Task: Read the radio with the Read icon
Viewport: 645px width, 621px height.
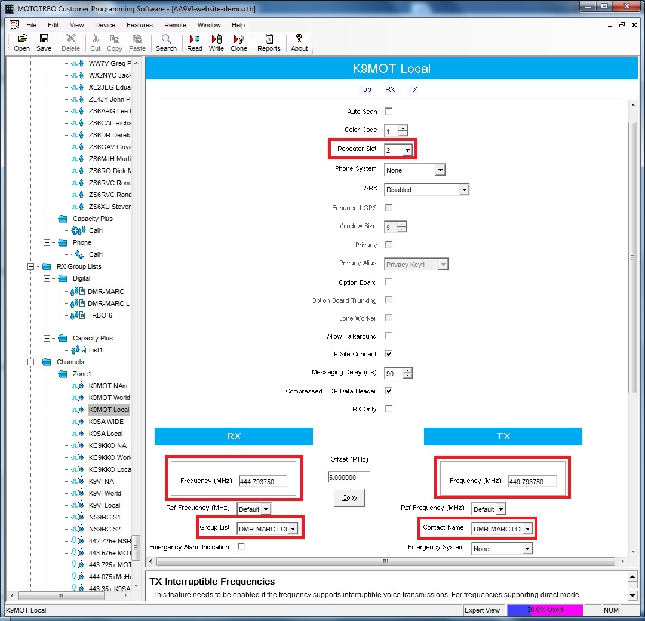Action: 195,39
